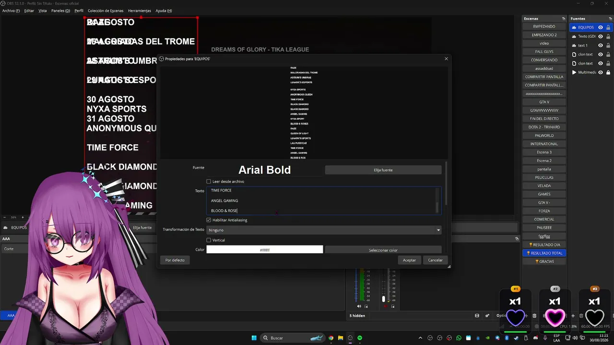Open the Editar menu

[x=29, y=11]
